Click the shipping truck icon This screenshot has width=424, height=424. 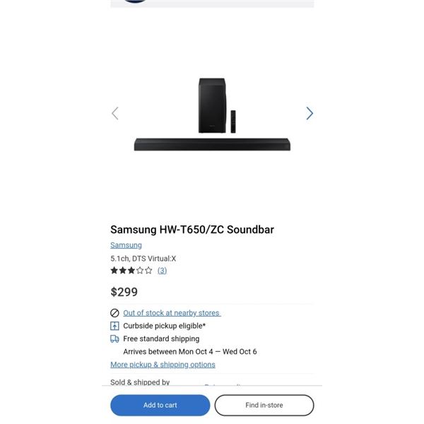point(115,338)
